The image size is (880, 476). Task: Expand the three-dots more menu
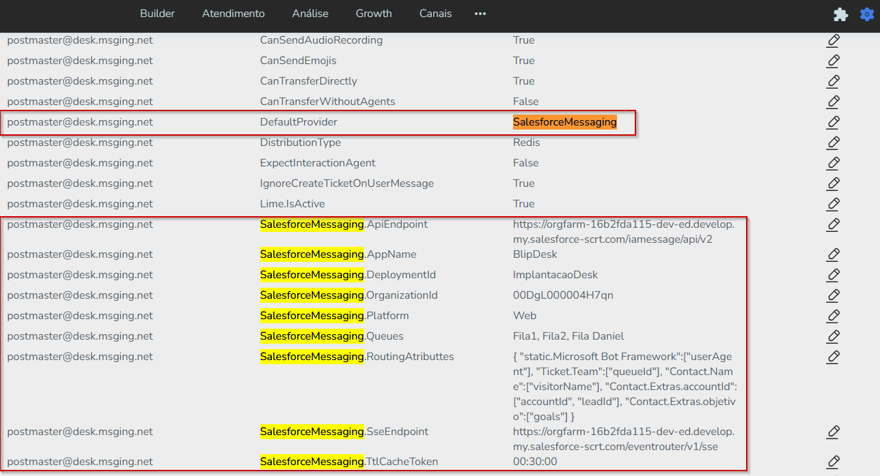tap(480, 14)
